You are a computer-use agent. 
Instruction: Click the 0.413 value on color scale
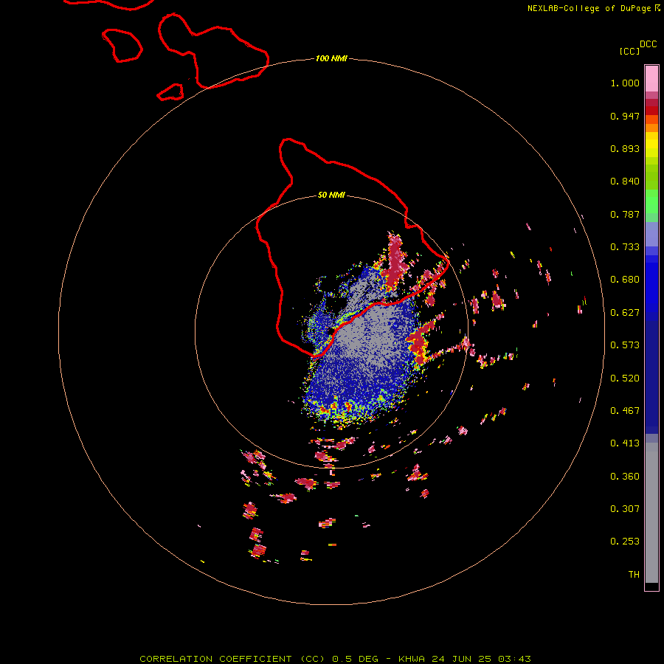click(x=625, y=443)
